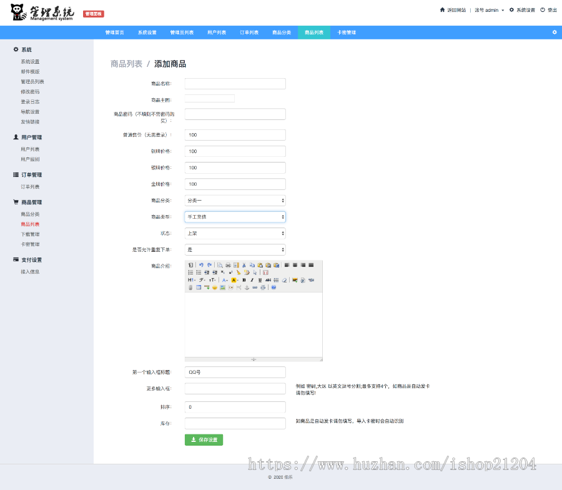Open 邮件模版 in the sidebar
The height and width of the screenshot is (490, 562).
pyautogui.click(x=31, y=72)
